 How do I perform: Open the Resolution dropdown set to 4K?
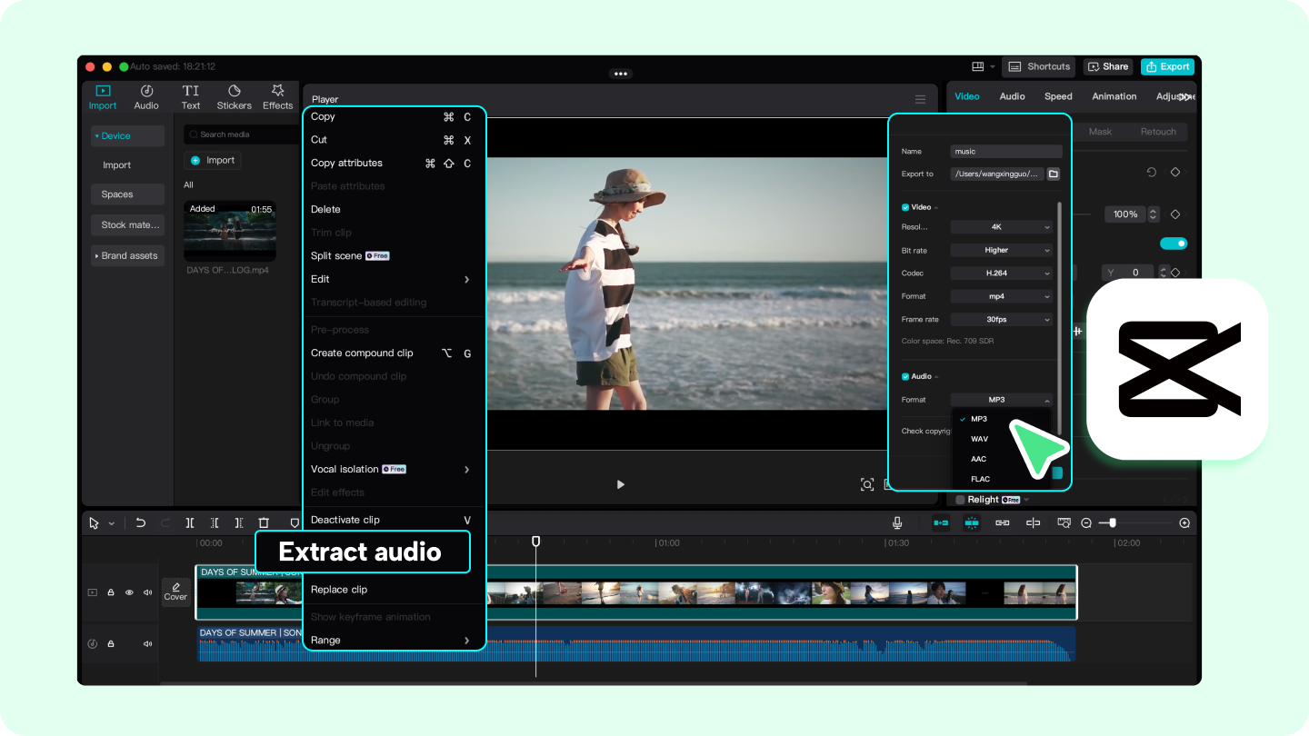click(x=1000, y=226)
